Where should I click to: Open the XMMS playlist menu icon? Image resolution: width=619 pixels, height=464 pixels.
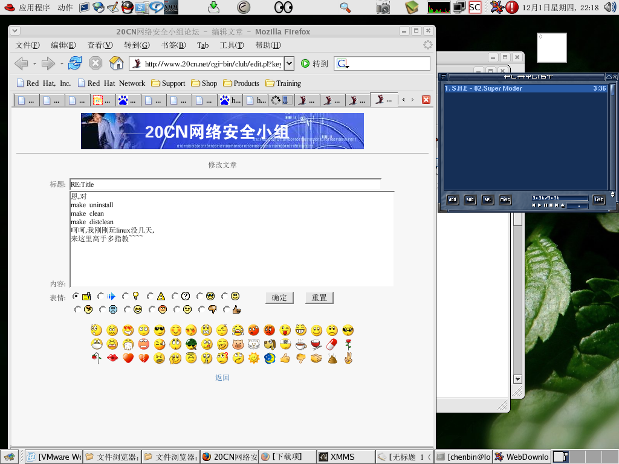443,77
